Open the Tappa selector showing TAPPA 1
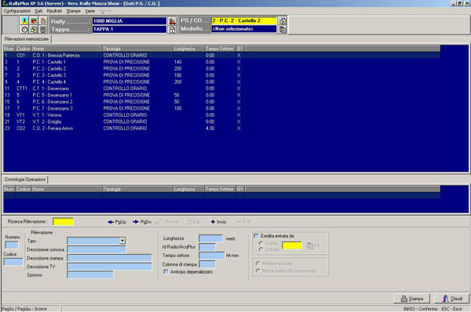The image size is (471, 312). click(x=130, y=30)
